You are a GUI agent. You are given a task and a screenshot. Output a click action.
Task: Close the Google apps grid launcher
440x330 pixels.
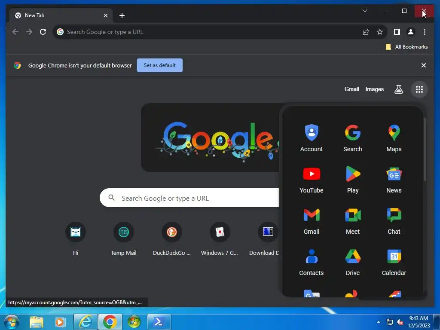tap(419, 89)
